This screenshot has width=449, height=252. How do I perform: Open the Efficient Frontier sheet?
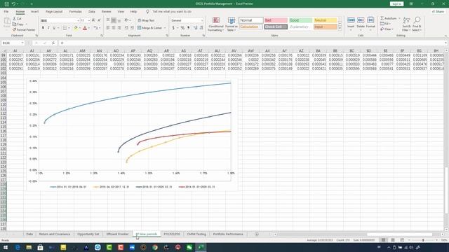(117, 234)
